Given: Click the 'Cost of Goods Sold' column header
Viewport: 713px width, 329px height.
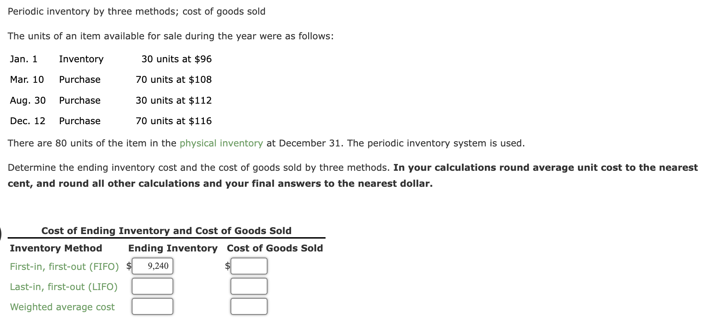Looking at the screenshot, I should tap(275, 248).
